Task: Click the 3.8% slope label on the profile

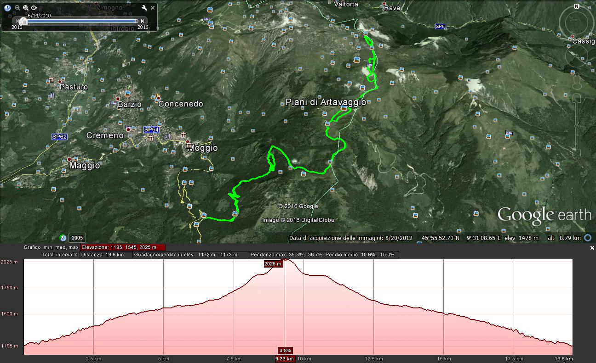Action: [x=285, y=351]
